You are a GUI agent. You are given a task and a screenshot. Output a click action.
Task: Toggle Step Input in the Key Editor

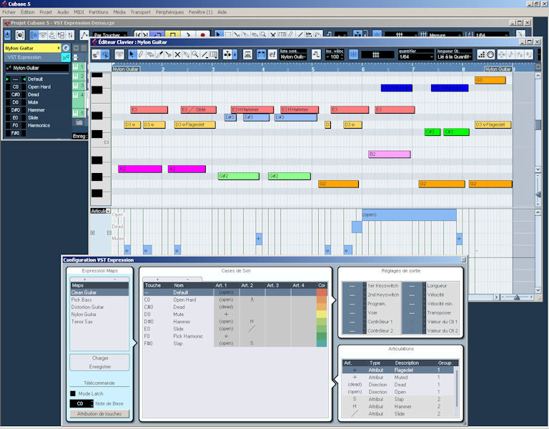pos(482,54)
